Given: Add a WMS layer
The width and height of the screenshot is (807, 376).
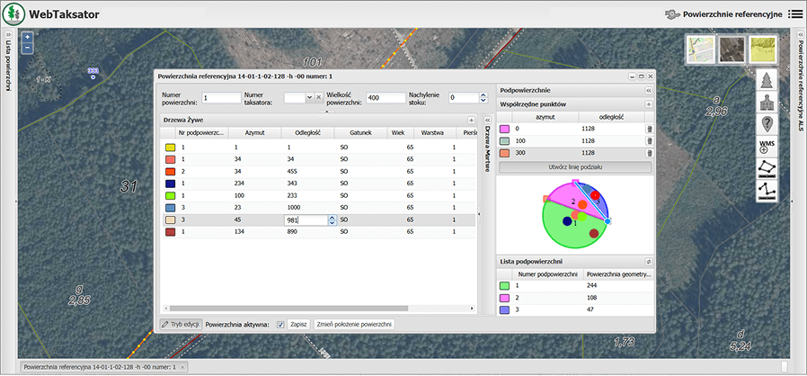Looking at the screenshot, I should [x=767, y=146].
